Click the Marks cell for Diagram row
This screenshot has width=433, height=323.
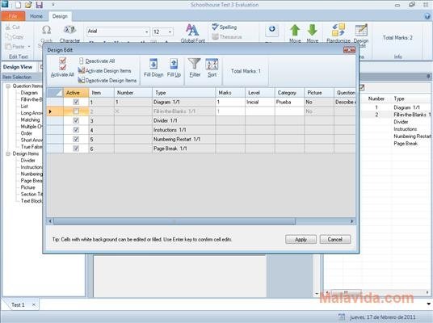[x=229, y=102]
